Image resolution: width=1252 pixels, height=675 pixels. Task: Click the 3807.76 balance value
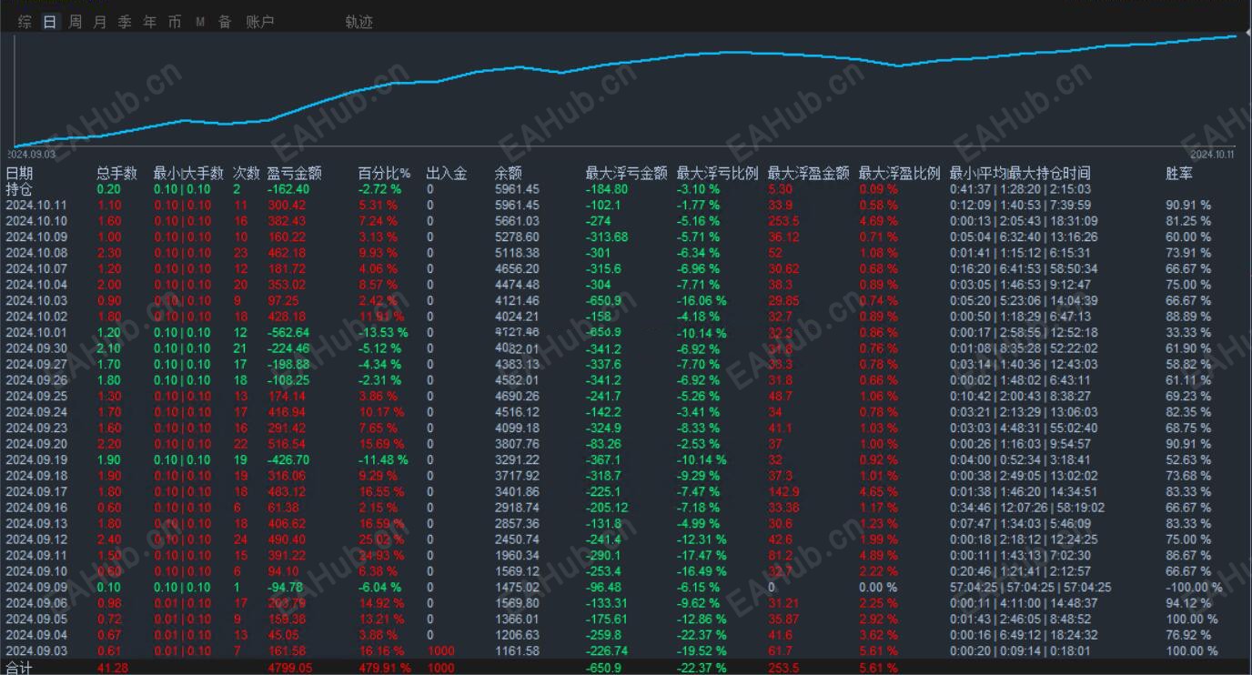[517, 444]
